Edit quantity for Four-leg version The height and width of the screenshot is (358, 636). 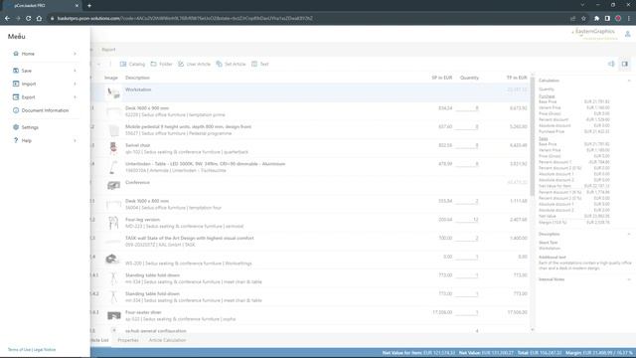467,220
